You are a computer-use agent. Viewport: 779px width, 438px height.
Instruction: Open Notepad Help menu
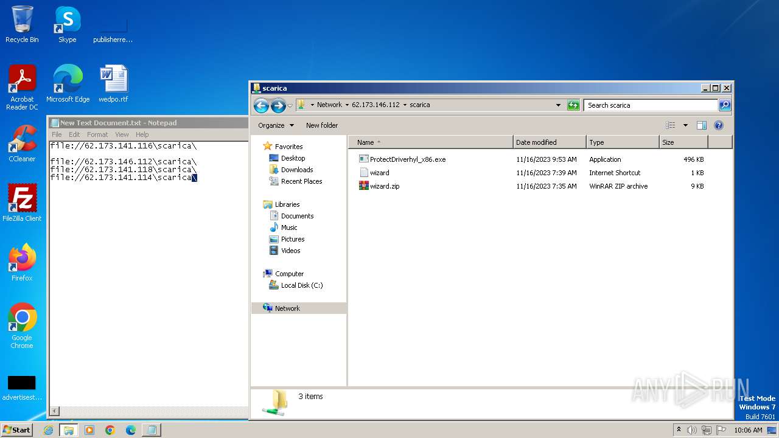pos(142,134)
